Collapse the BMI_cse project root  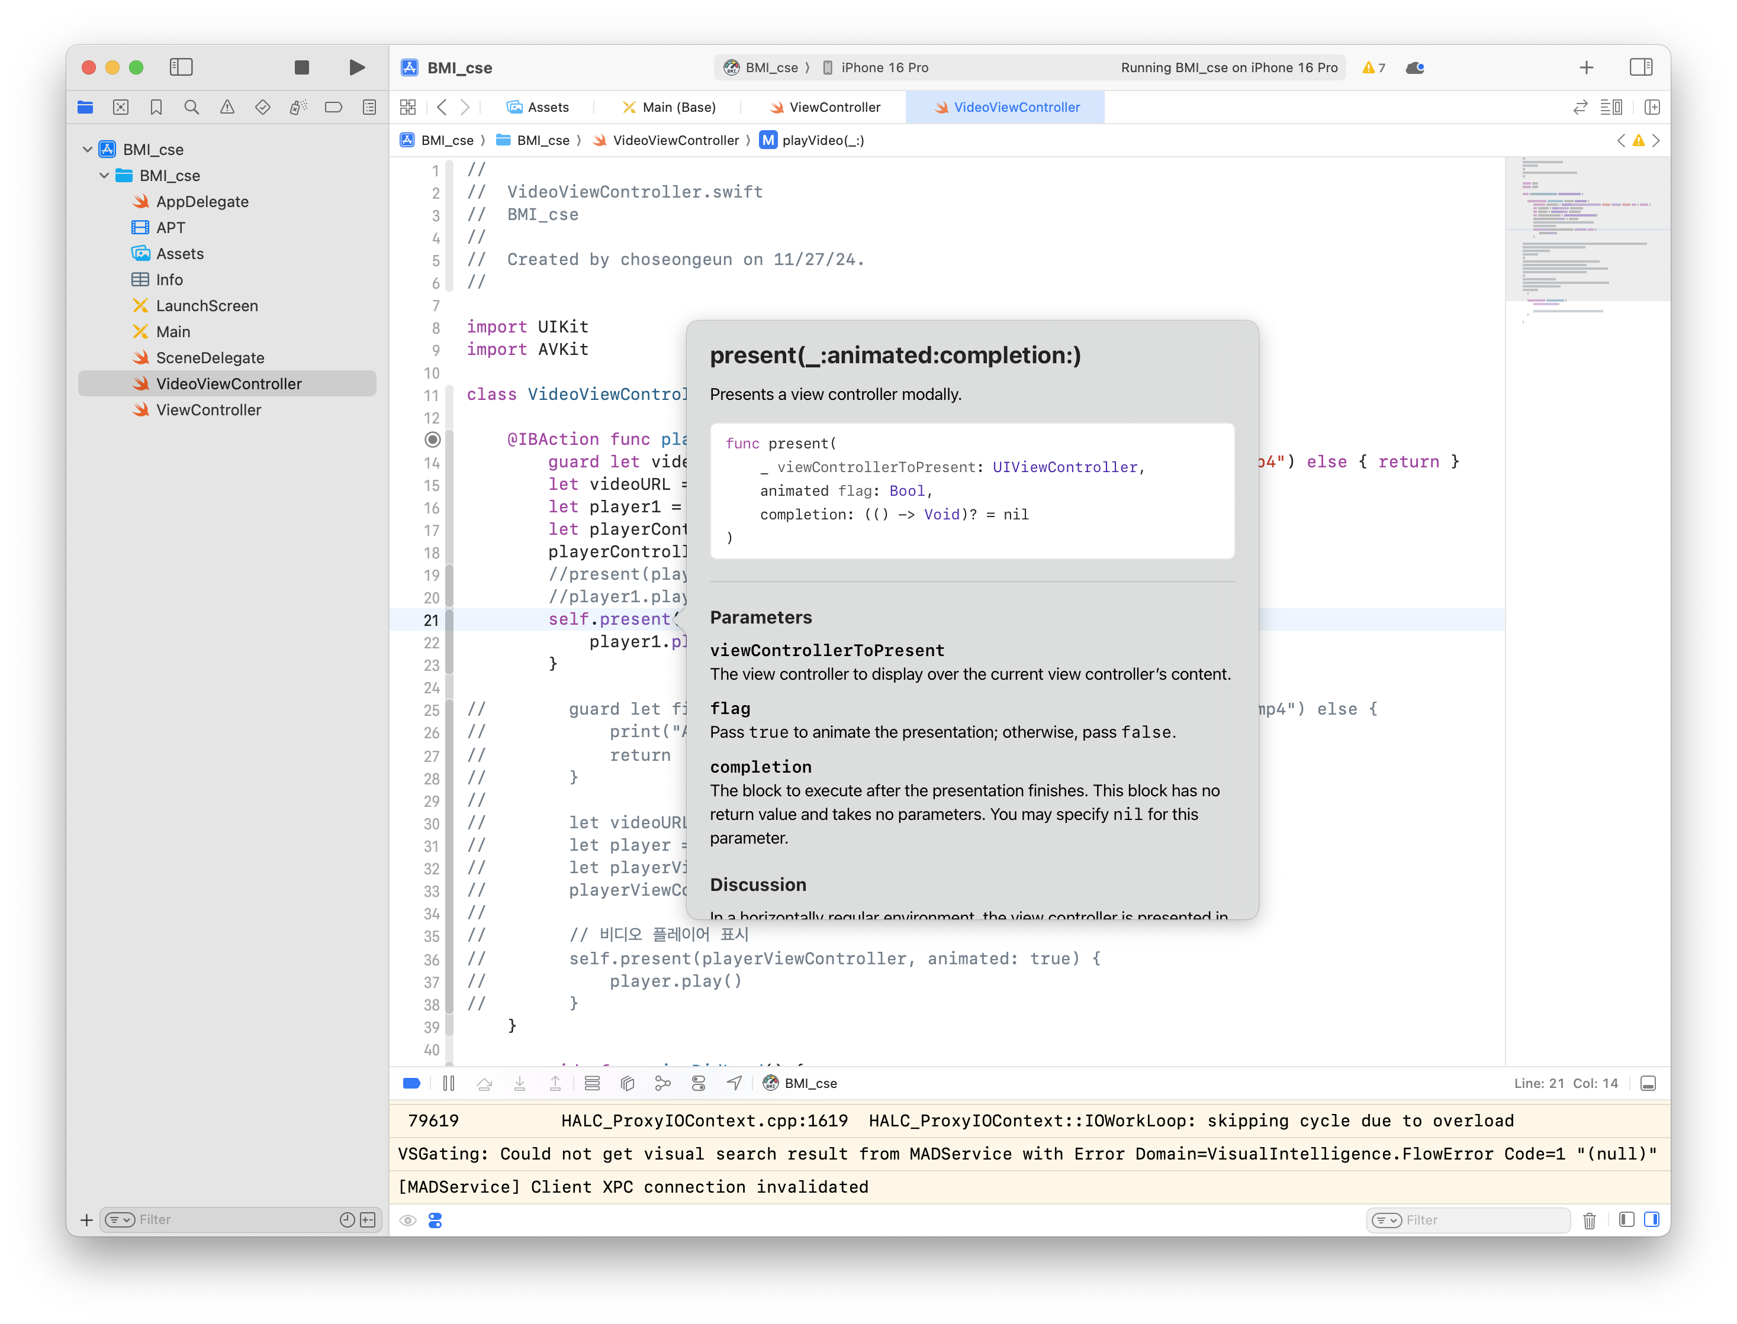tap(88, 150)
